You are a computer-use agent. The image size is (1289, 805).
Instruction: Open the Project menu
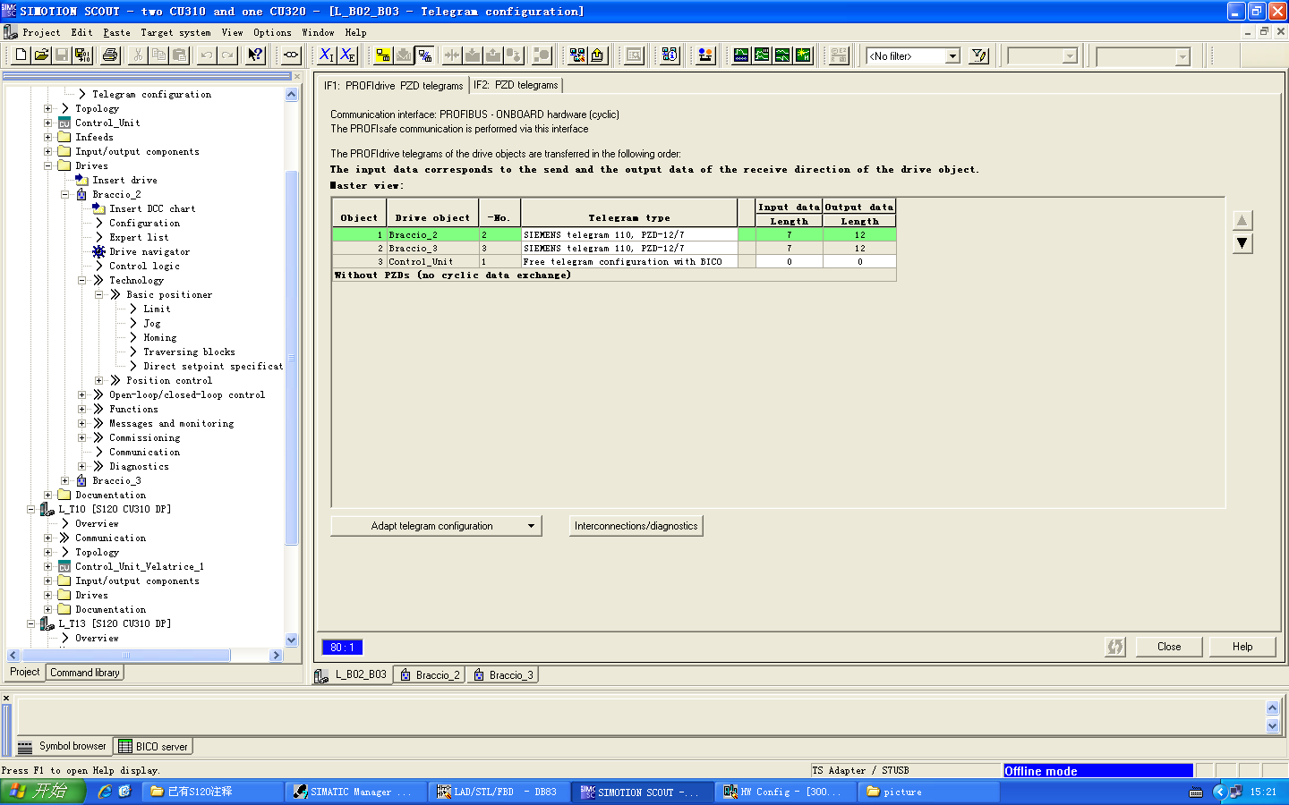41,32
